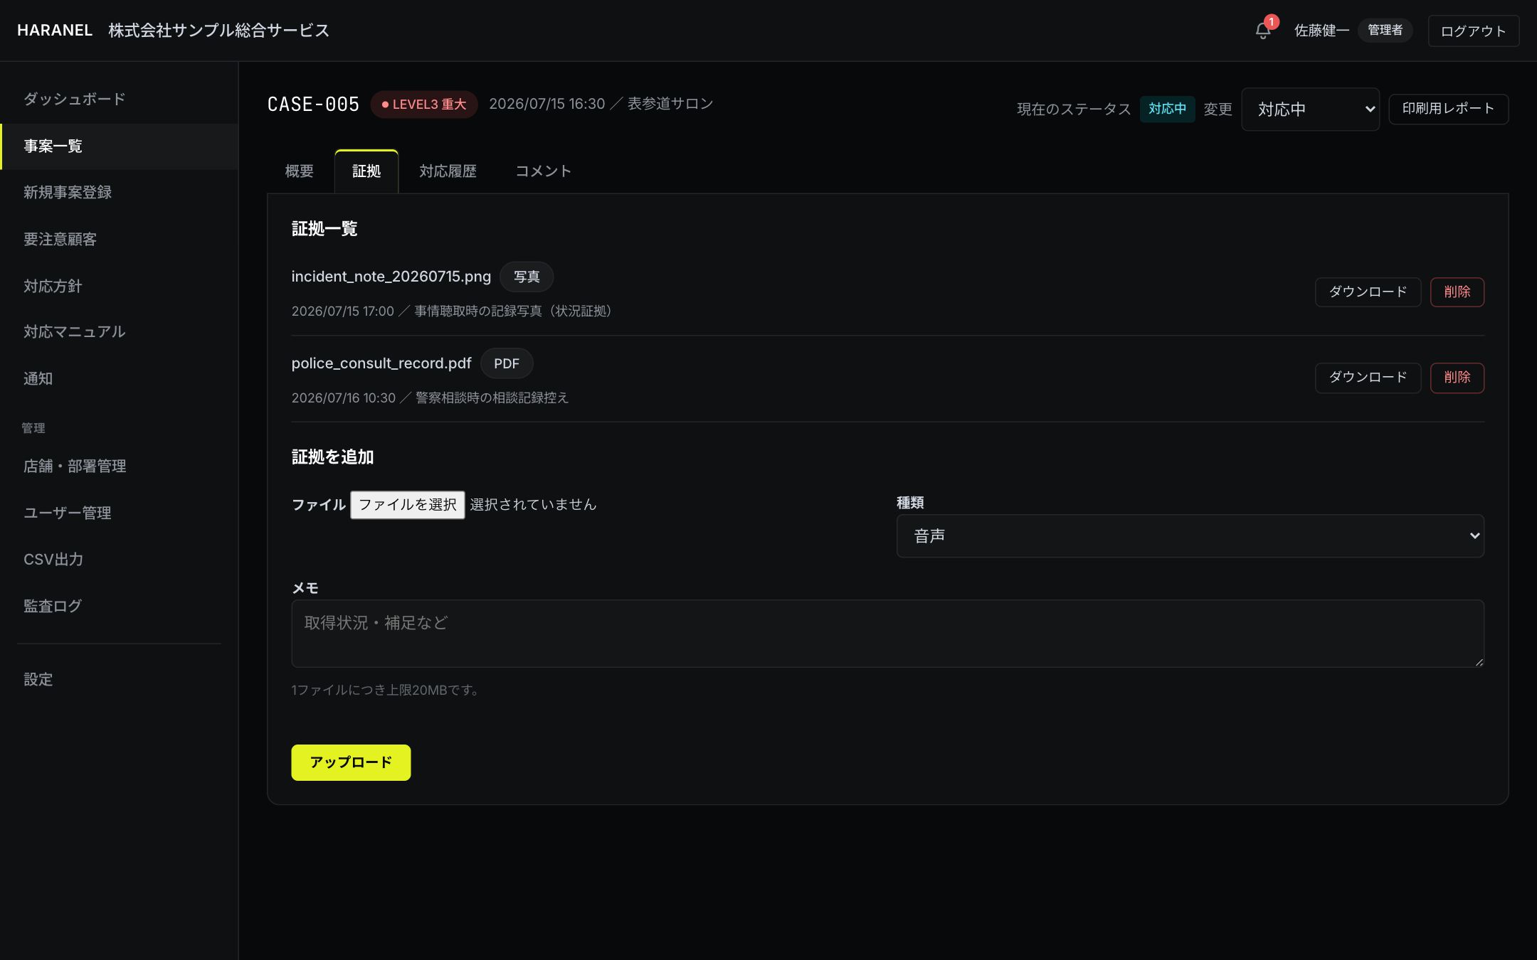The height and width of the screenshot is (960, 1537).
Task: Open CSV出力 in the sidebar
Action: point(119,560)
